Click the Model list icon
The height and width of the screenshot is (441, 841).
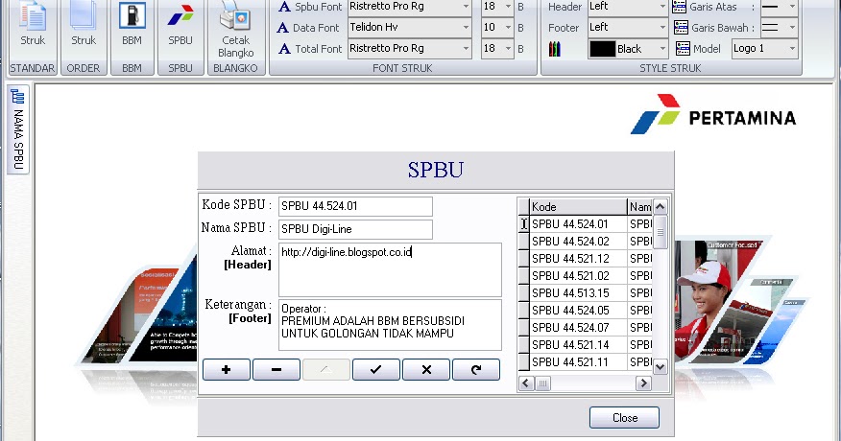683,49
